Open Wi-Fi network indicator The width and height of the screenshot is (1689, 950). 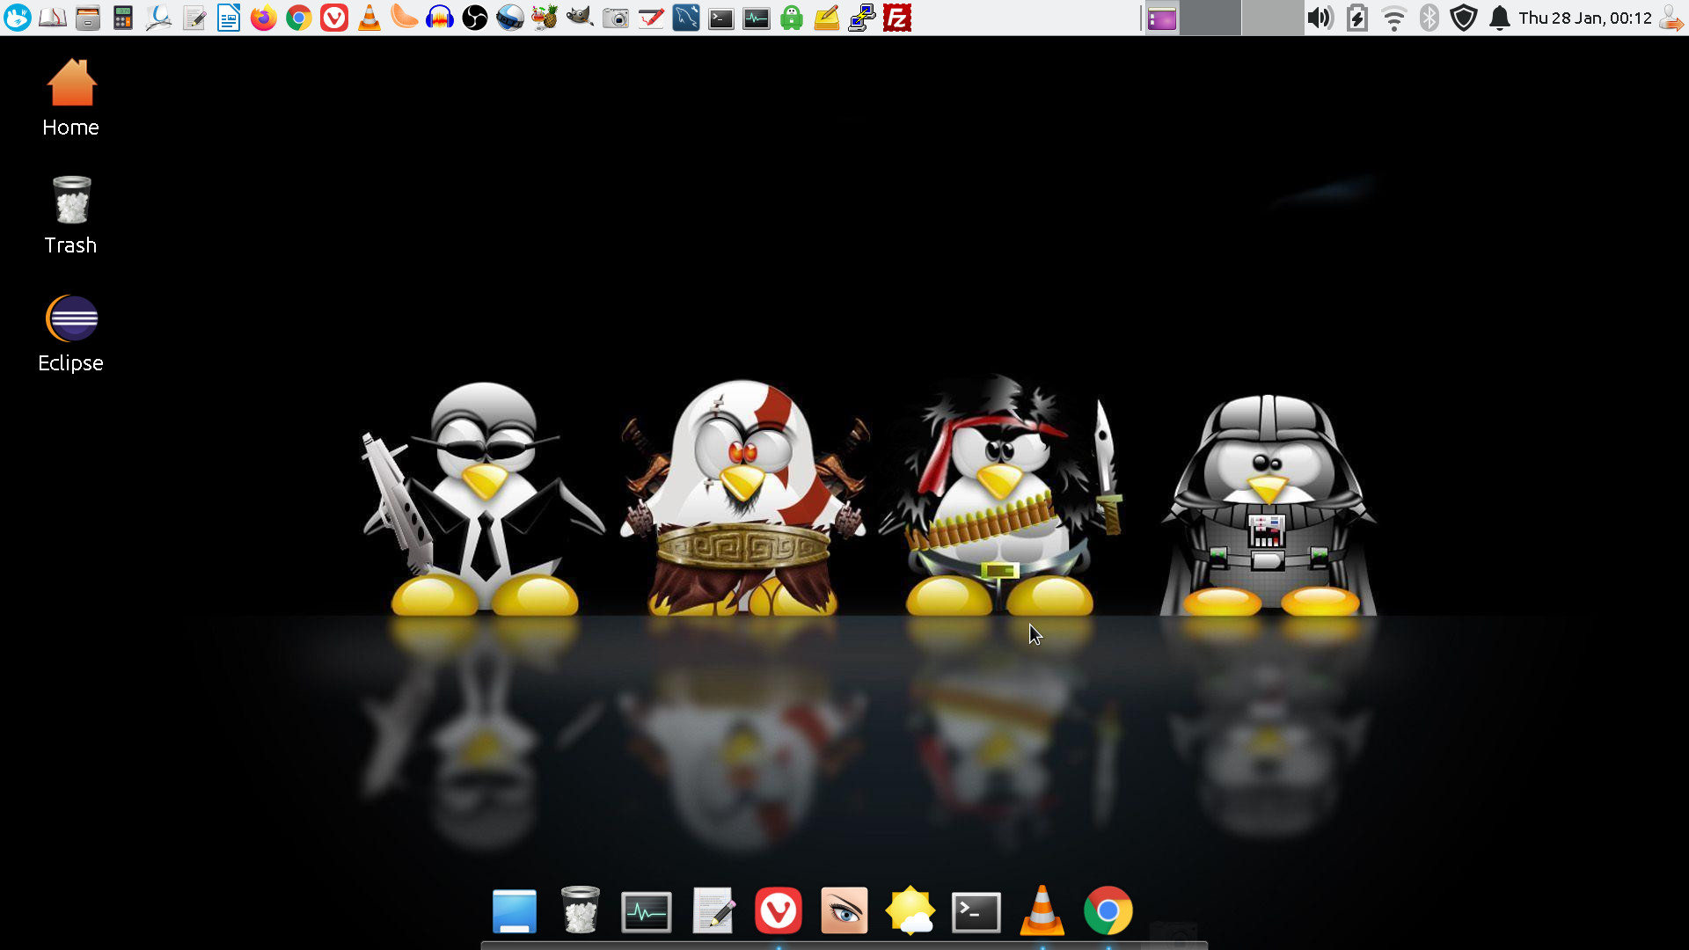click(1393, 18)
